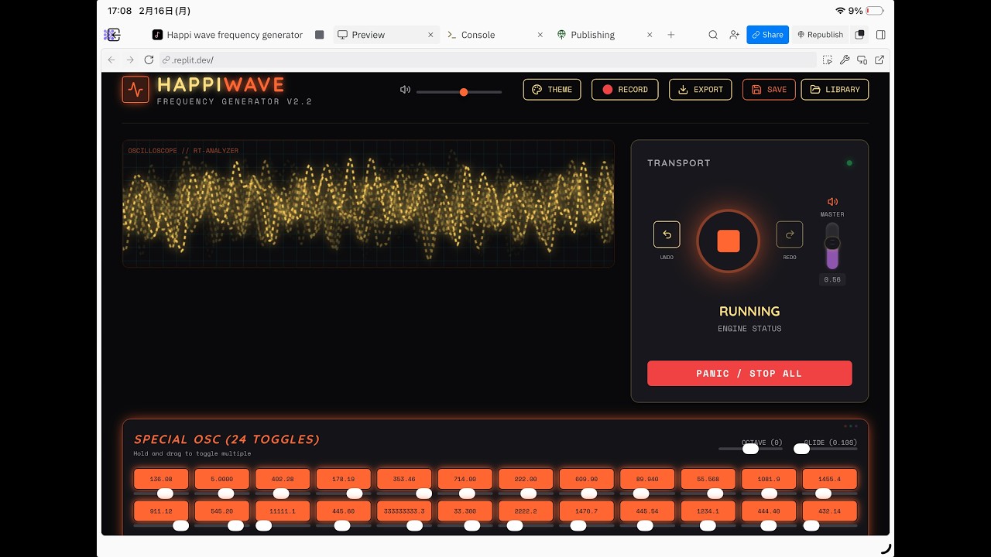This screenshot has width=991, height=557.
Task: Click the iPad battery indicator
Action: pos(875,11)
